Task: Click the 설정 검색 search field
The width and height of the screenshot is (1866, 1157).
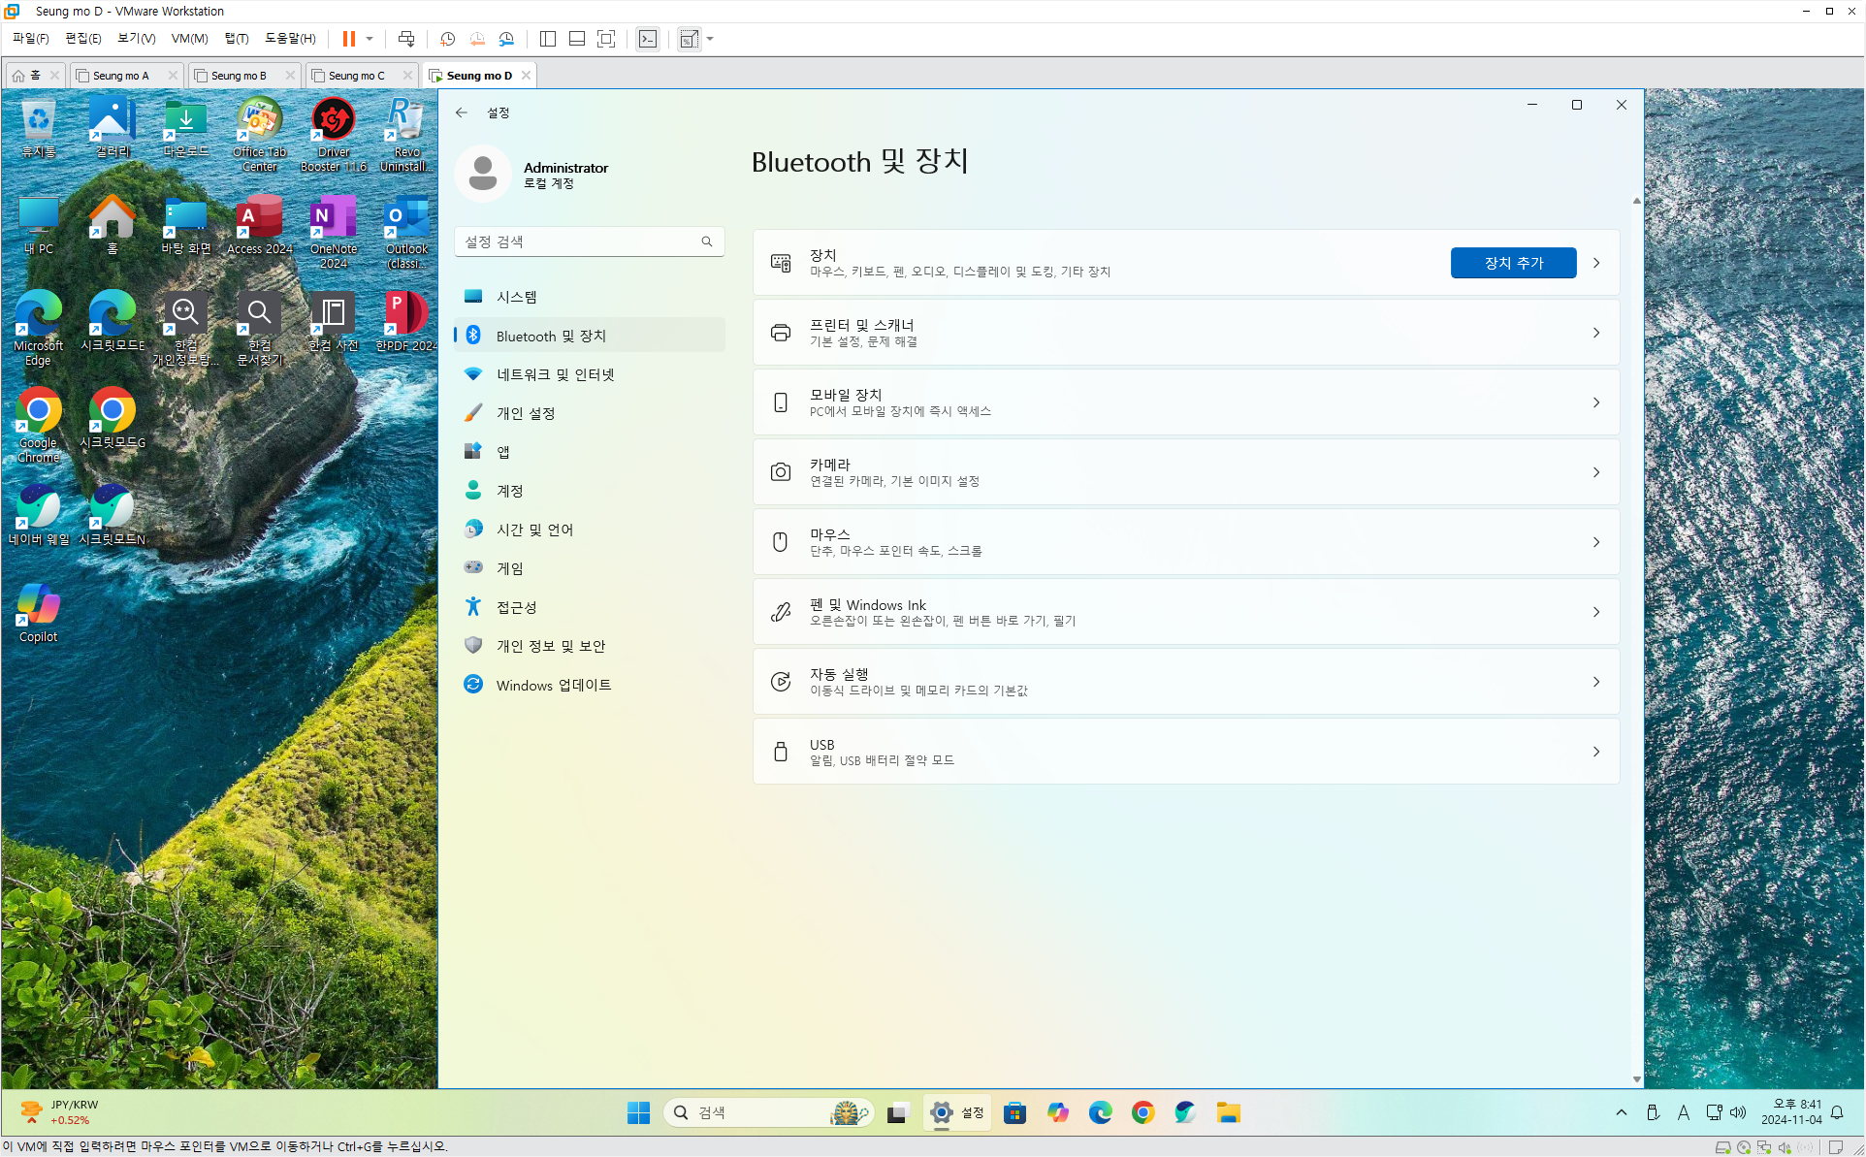Action: (x=579, y=241)
